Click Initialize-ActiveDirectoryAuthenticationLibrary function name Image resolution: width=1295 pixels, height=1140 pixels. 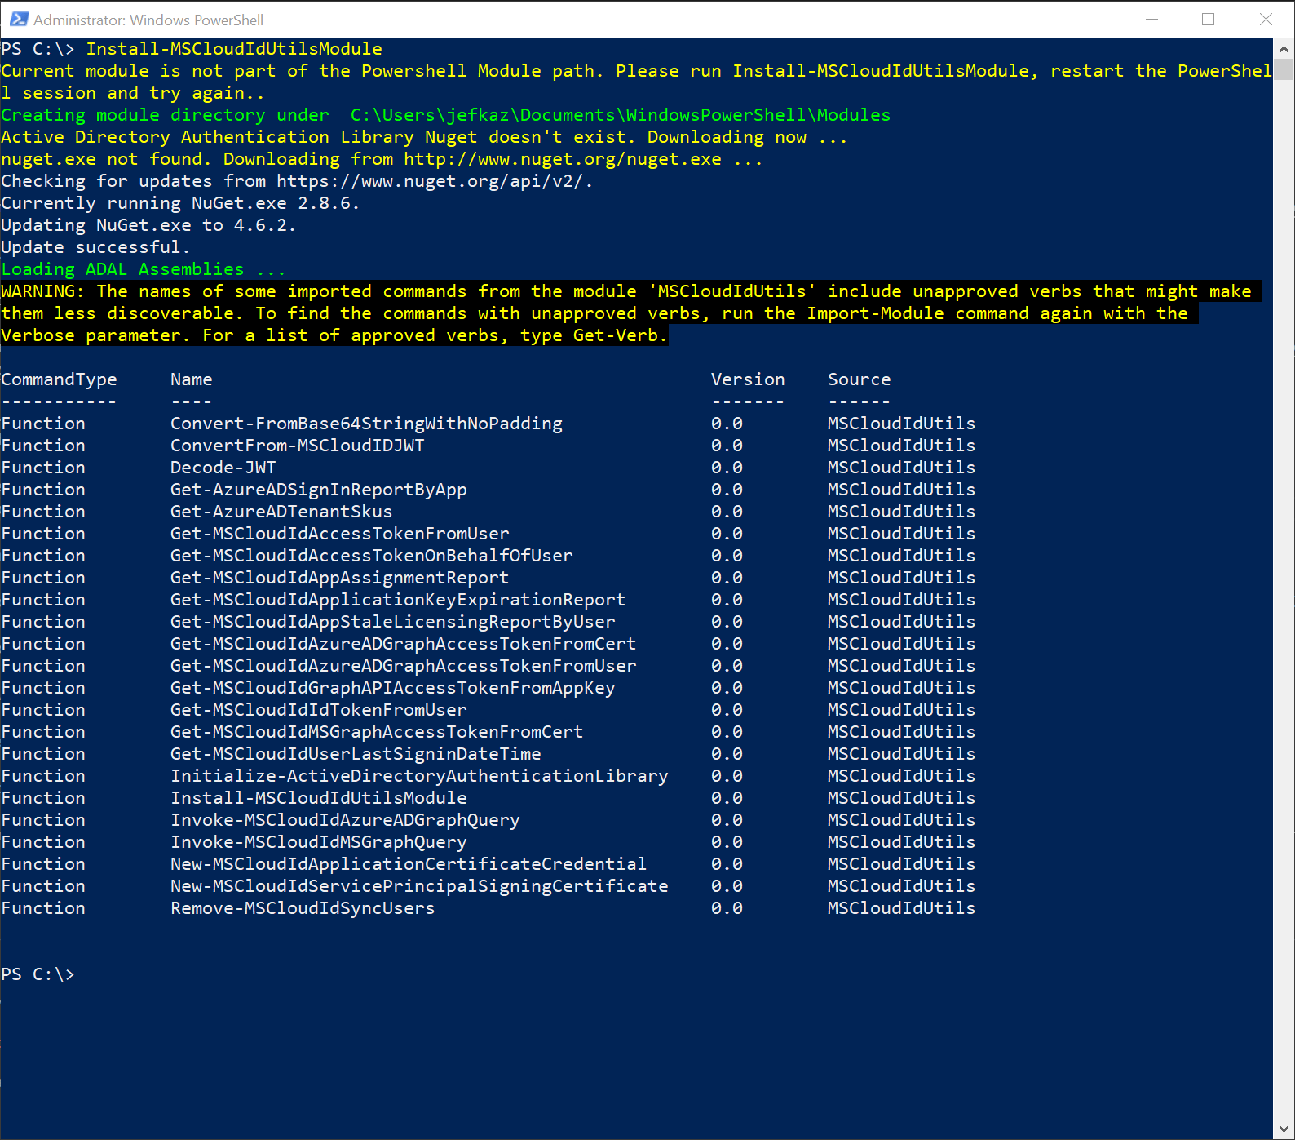tap(419, 776)
